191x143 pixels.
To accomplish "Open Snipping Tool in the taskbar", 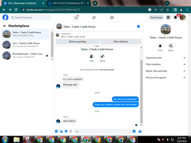I will click(28, 140).
